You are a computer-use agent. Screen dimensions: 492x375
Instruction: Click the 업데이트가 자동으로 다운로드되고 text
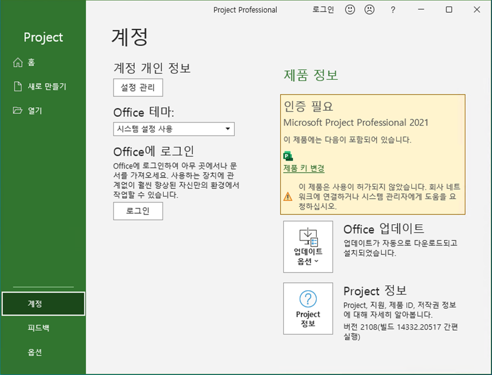400,243
